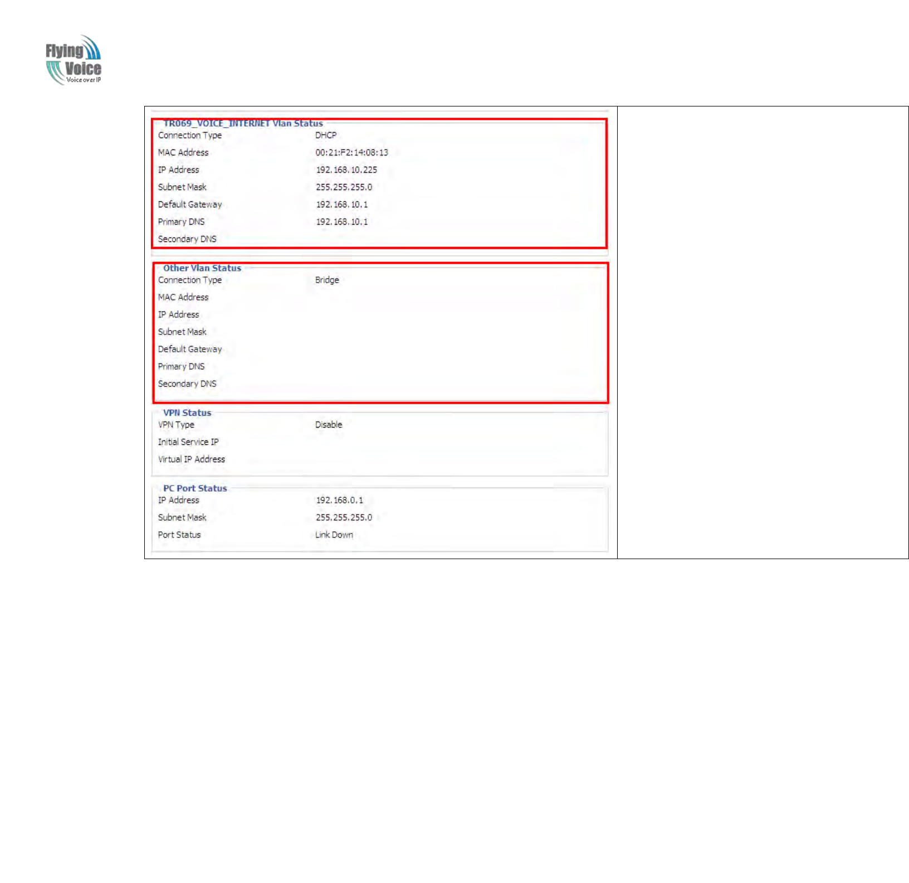Click the Other Vlan Status heading
Viewport: 909px width, 883px height.
click(x=202, y=268)
